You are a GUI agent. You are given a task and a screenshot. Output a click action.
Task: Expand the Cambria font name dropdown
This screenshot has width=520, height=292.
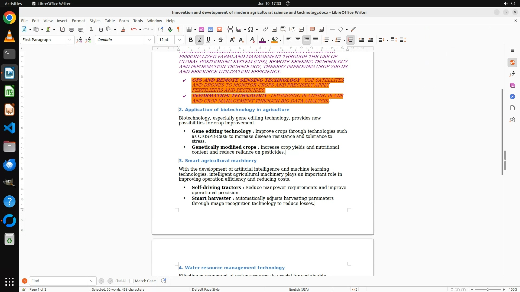pos(149,40)
